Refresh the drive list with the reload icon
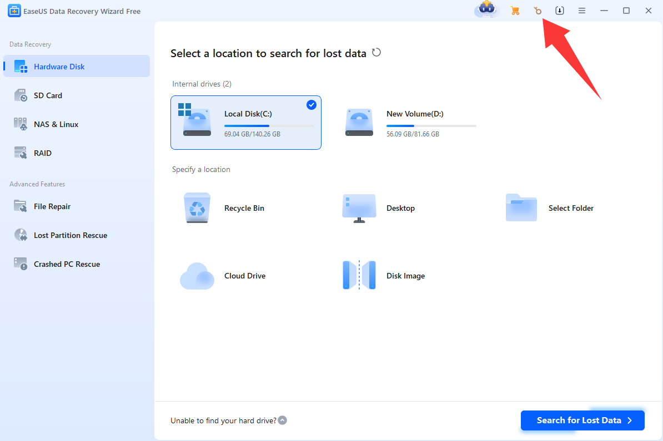 pos(376,53)
